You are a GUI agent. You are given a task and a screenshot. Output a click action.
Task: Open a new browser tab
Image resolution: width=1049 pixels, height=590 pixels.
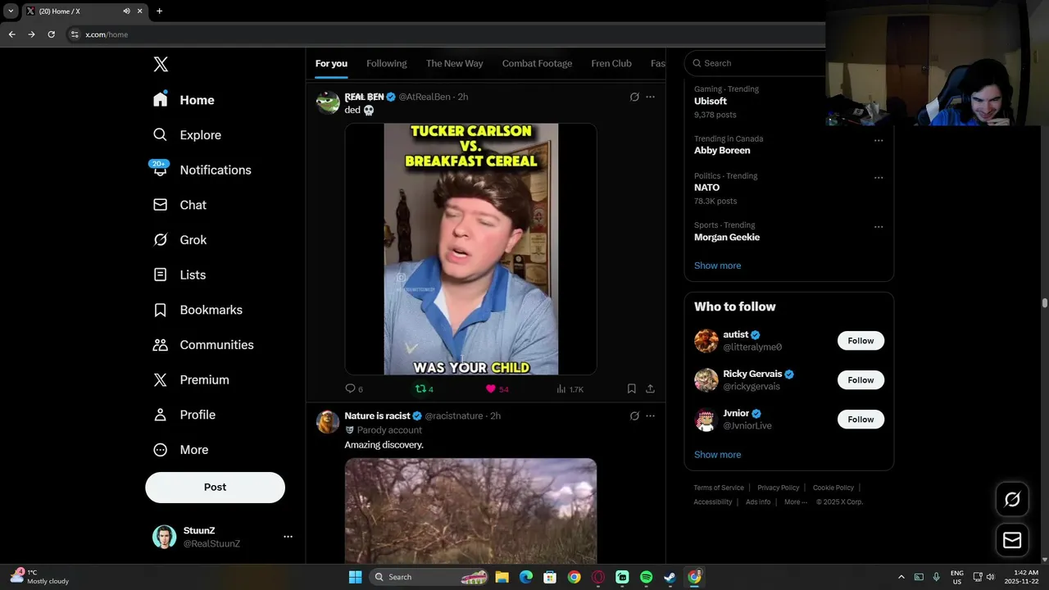click(159, 11)
